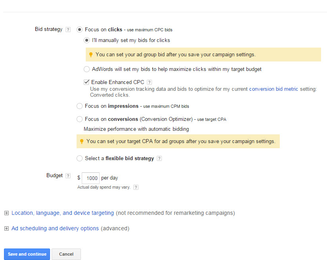Open the flexible bid strategy help icon
Viewport: 327px width, 260px height.
160,158
